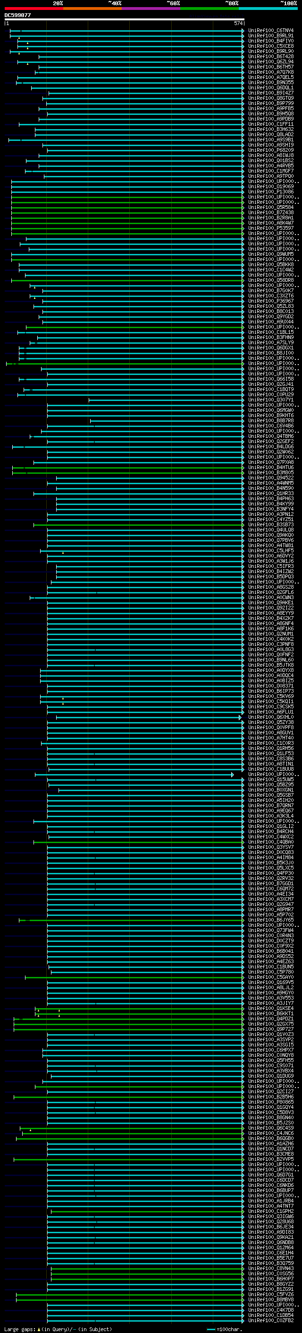Click hit label UniRef100_B9RL91
The image size is (302, 1333).
(271, 36)
